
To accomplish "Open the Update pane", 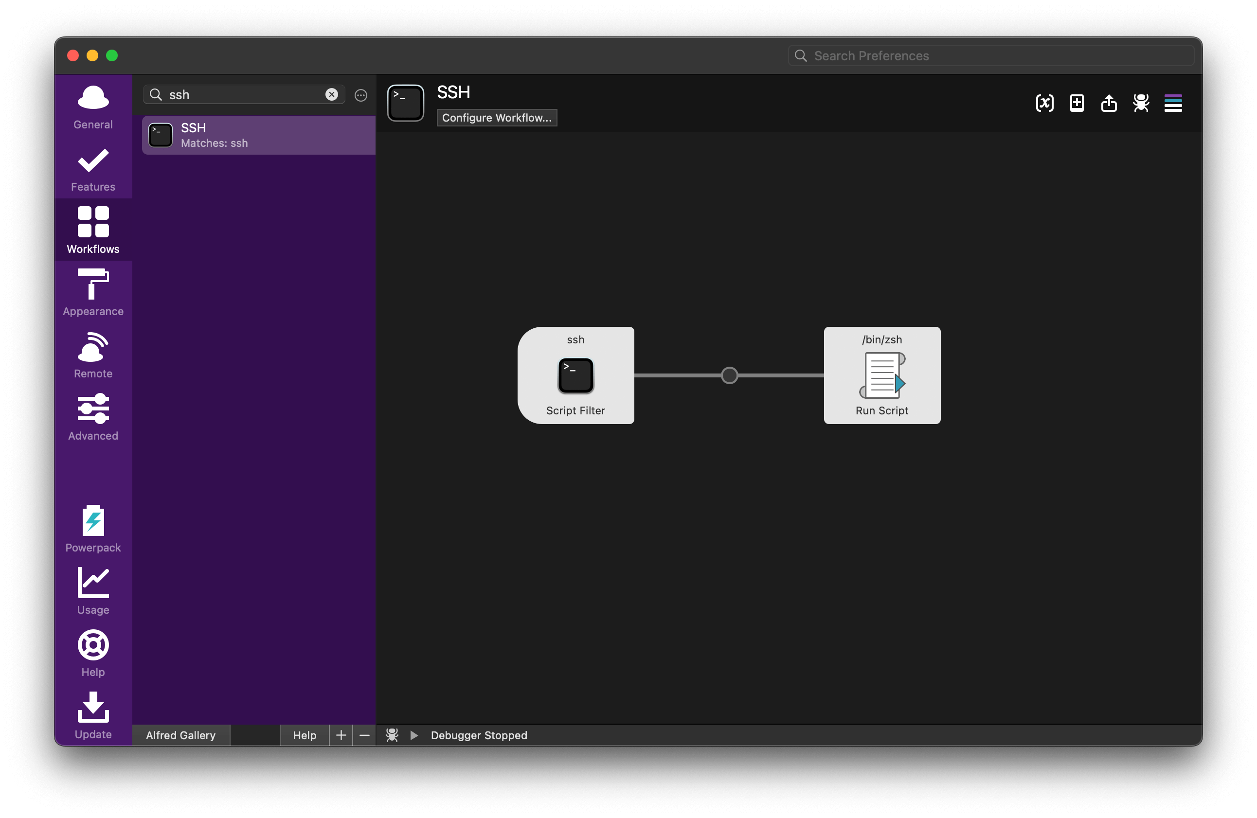I will (x=93, y=715).
